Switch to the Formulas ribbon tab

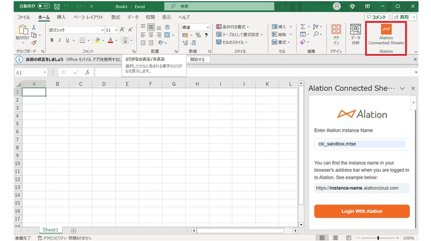115,17
